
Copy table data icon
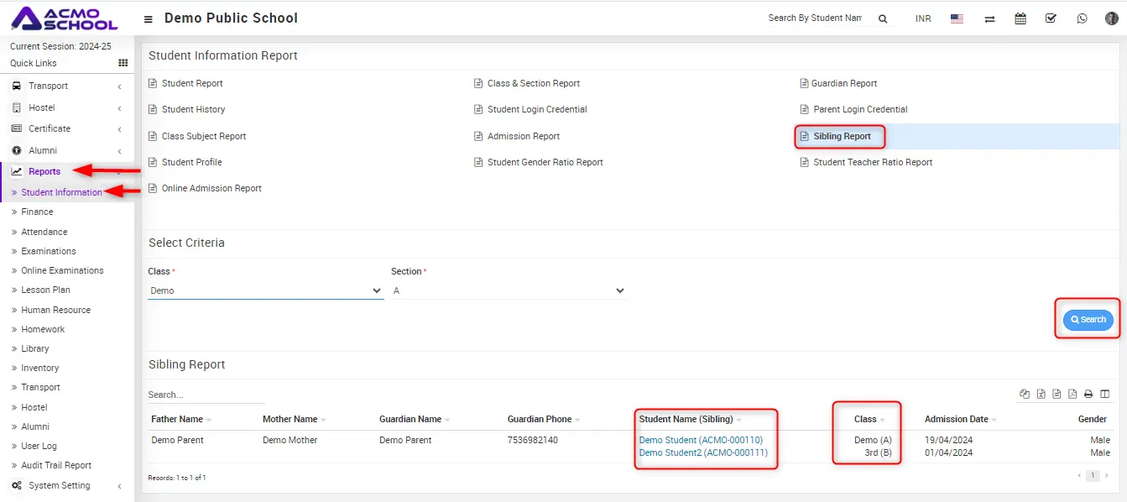click(1025, 394)
